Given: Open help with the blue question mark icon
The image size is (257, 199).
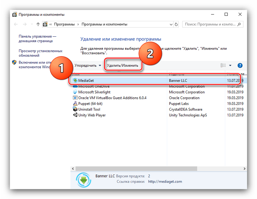Looking at the screenshot, I should coord(240,65).
